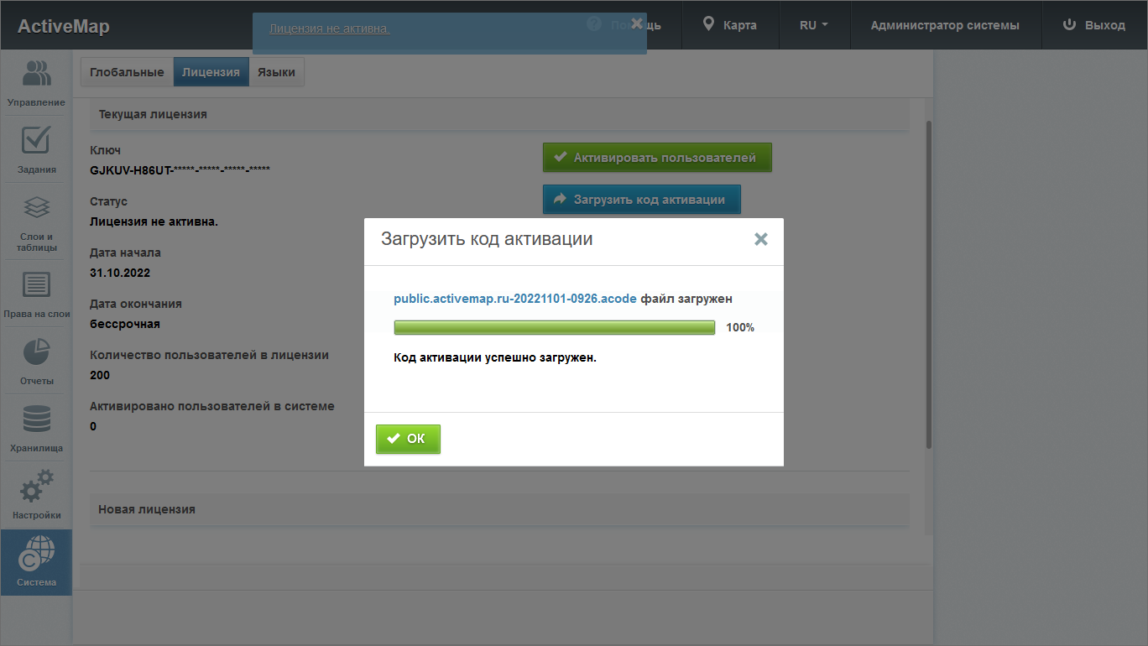Expand the RU language dropdown
The width and height of the screenshot is (1148, 646).
click(x=813, y=25)
